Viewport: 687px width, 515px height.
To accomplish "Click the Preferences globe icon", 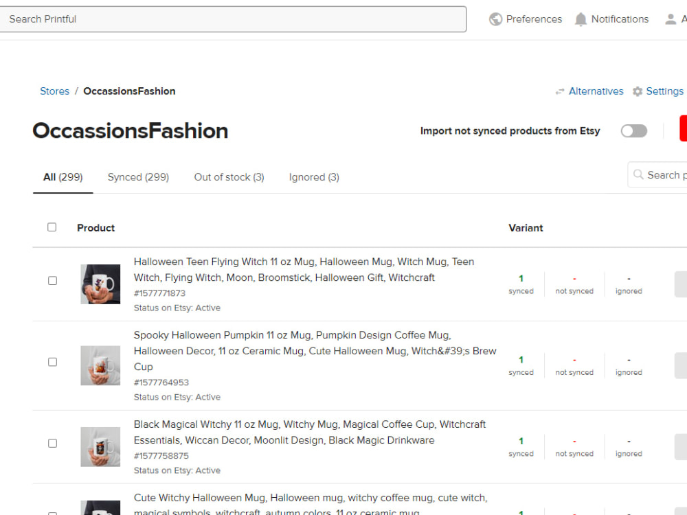I will [495, 19].
